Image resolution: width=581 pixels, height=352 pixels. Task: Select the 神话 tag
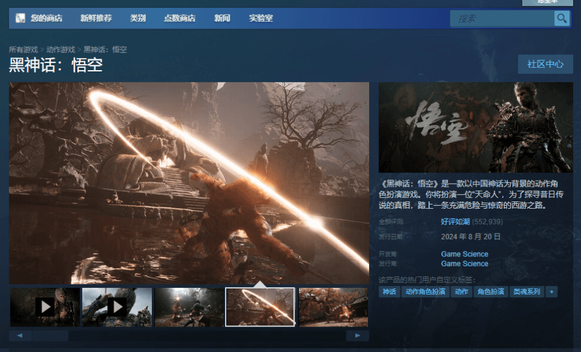[x=389, y=292]
